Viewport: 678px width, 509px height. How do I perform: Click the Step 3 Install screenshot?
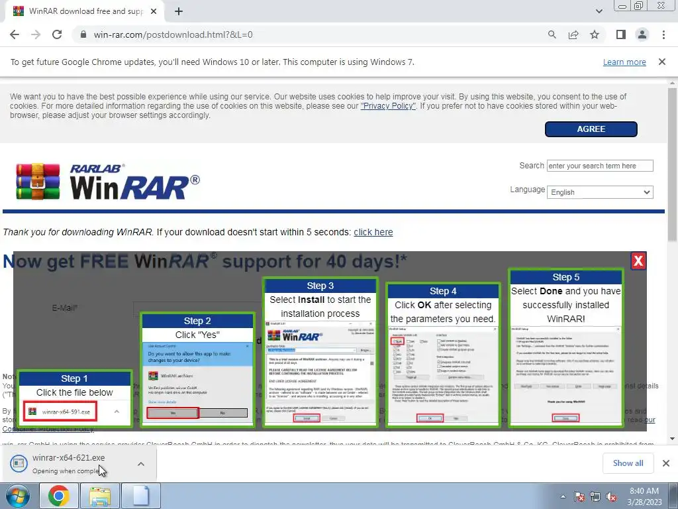click(320, 353)
